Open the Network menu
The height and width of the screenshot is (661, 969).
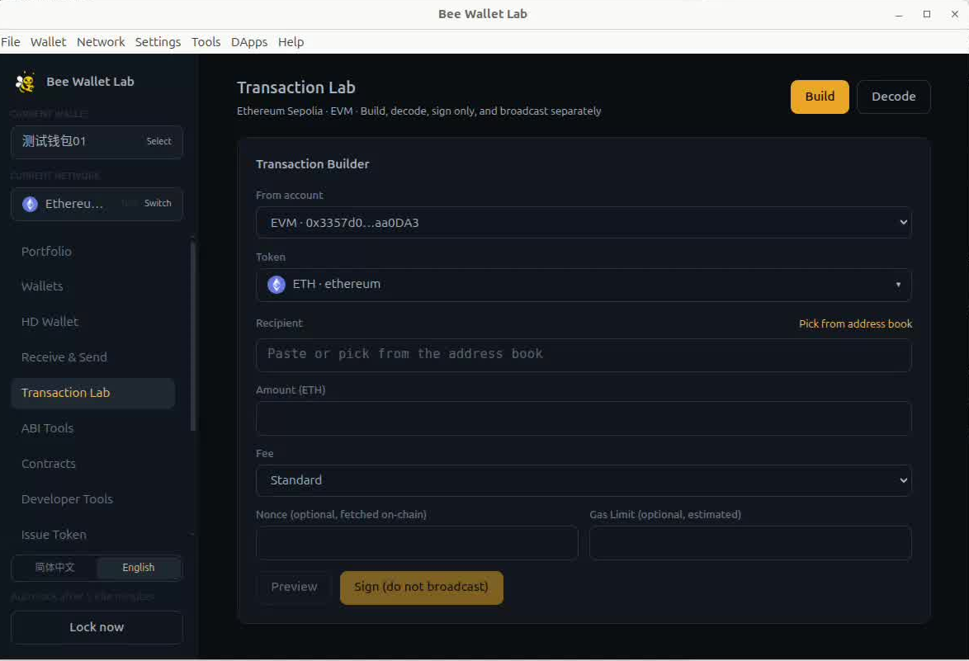101,42
